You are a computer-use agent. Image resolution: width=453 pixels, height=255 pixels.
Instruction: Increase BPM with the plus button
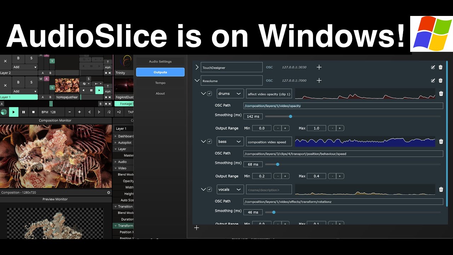(x=79, y=112)
